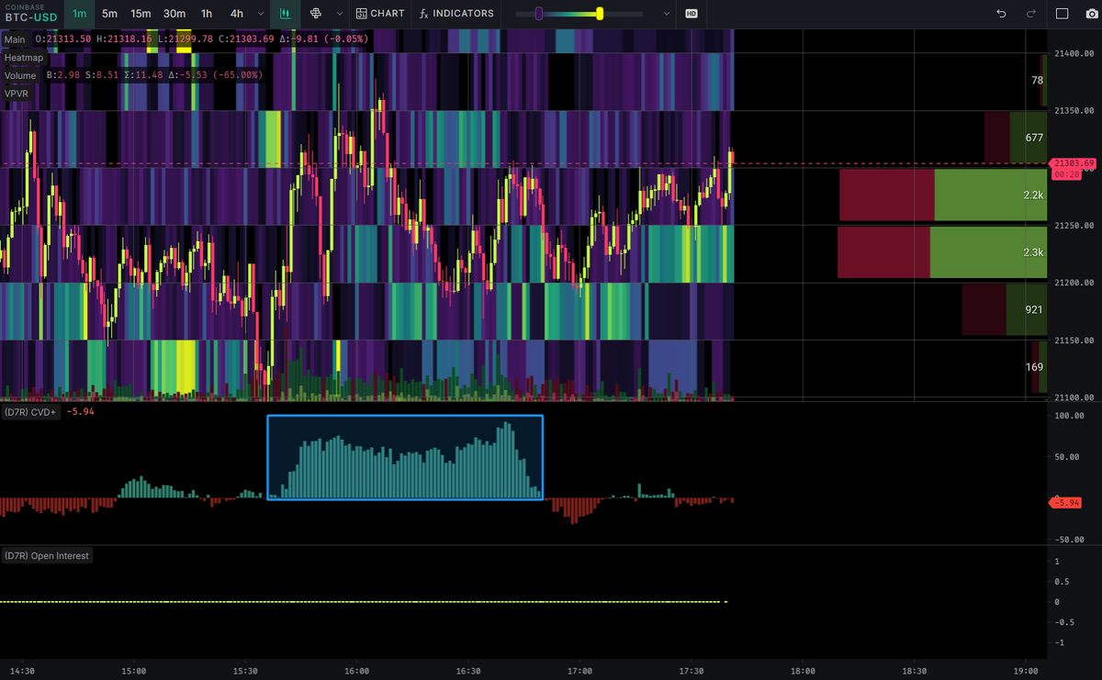Image resolution: width=1102 pixels, height=680 pixels.
Task: Click the Undo arrow icon
Action: pyautogui.click(x=1002, y=14)
